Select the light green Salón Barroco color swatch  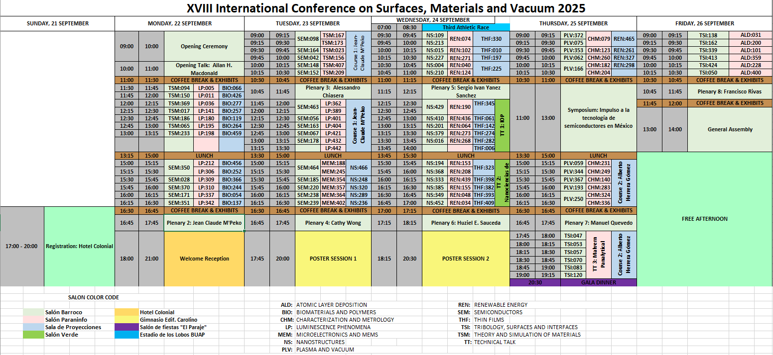pos(33,312)
